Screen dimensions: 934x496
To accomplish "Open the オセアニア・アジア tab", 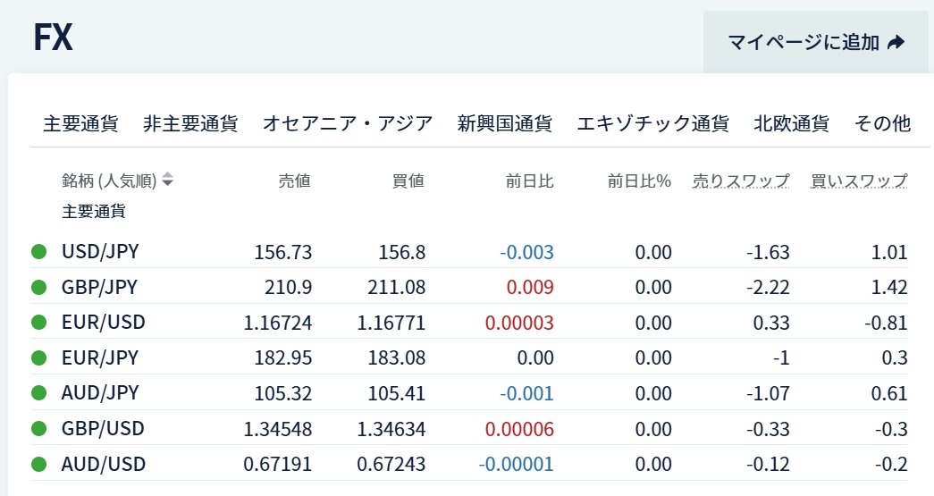I will 348,123.
